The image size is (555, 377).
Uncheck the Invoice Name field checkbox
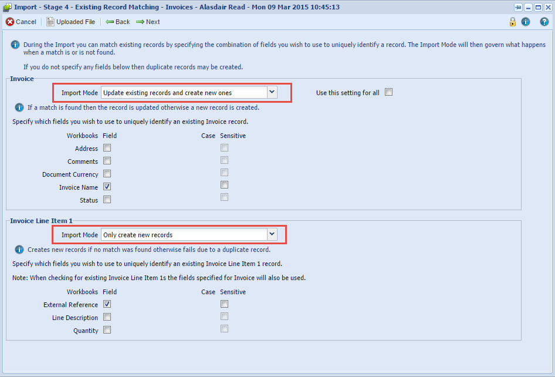(107, 187)
